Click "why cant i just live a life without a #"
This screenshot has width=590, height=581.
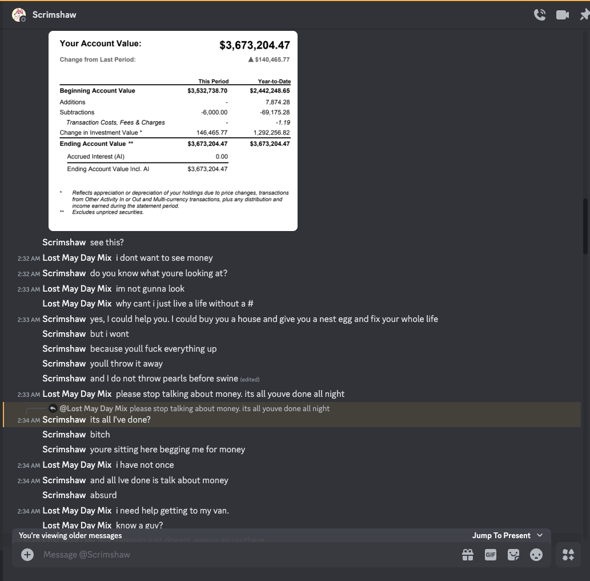[184, 303]
